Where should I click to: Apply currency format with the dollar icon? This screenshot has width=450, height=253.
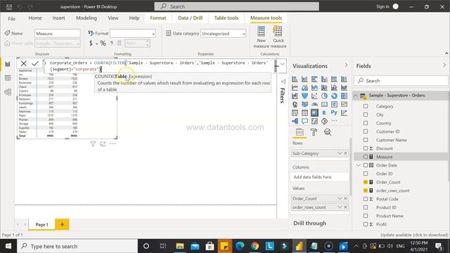pos(91,44)
